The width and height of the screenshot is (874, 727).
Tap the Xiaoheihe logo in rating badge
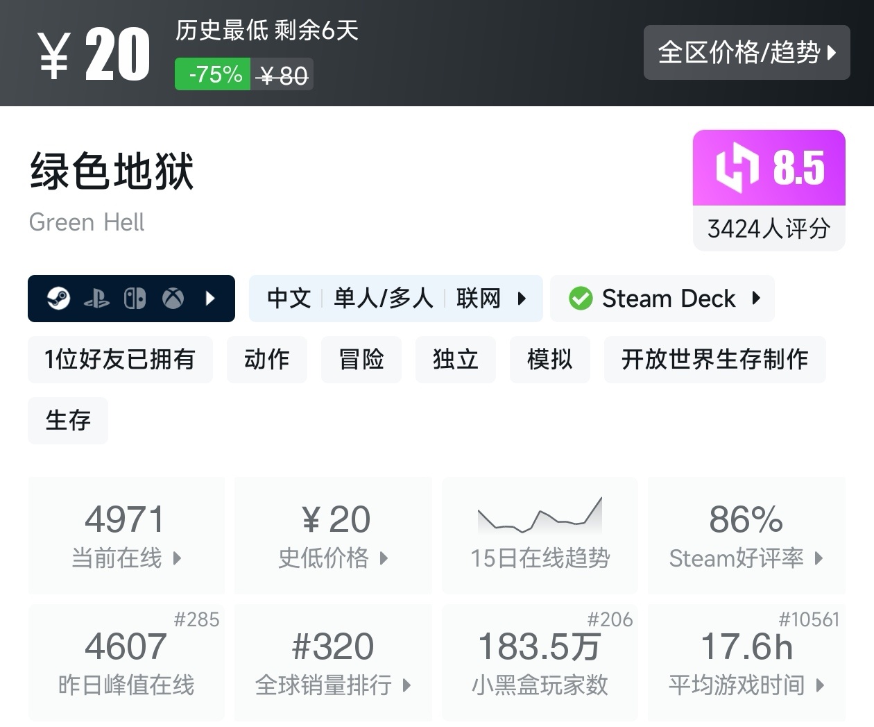(x=737, y=167)
